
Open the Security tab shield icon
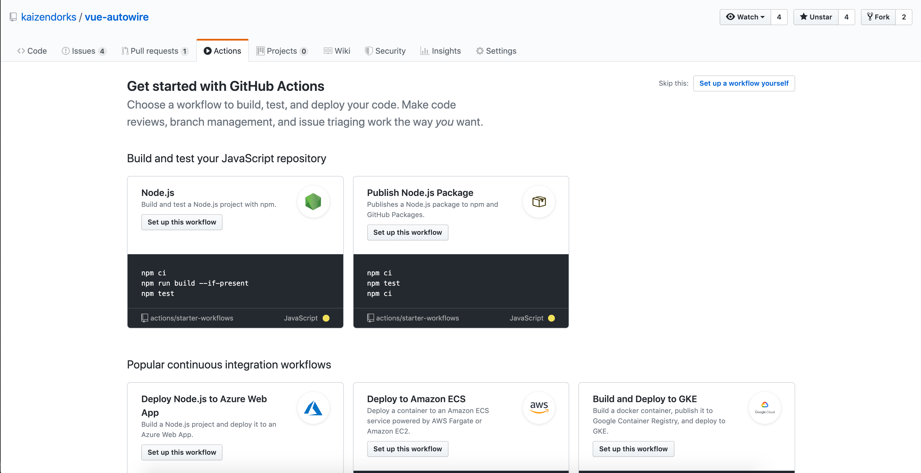point(369,51)
